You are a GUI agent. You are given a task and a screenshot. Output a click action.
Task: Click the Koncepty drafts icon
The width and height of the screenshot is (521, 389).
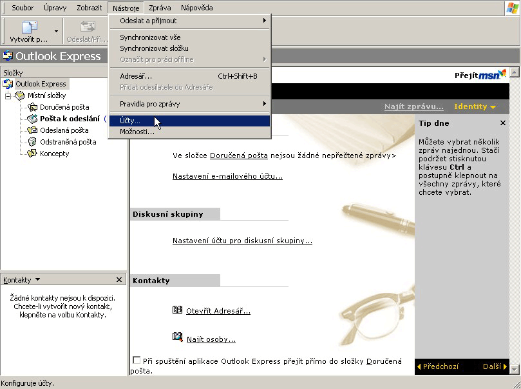tap(32, 154)
